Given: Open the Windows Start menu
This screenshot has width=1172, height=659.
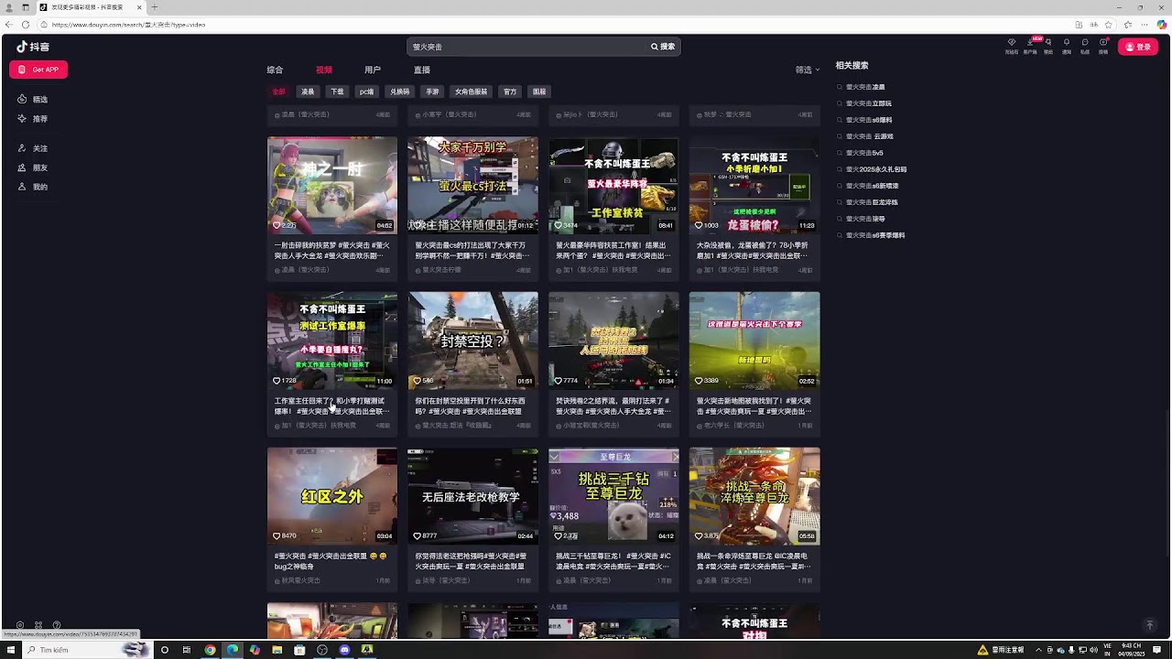Looking at the screenshot, I should [10, 650].
